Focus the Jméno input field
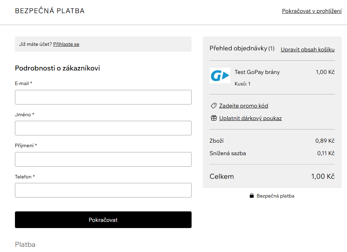This screenshot has height=252, width=347. 103,128
